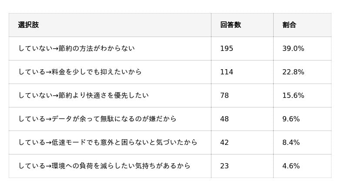Click the 料金を少しでも抑えたいから option cell

pyautogui.click(x=80, y=72)
